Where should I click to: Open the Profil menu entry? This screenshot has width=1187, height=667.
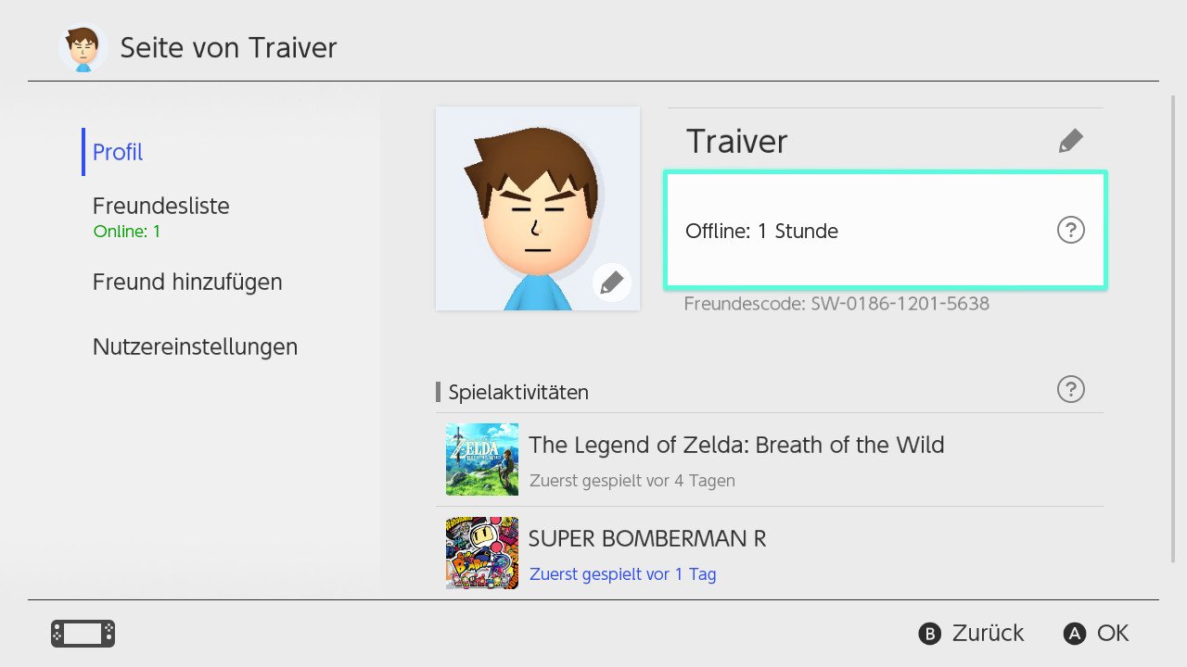click(118, 152)
